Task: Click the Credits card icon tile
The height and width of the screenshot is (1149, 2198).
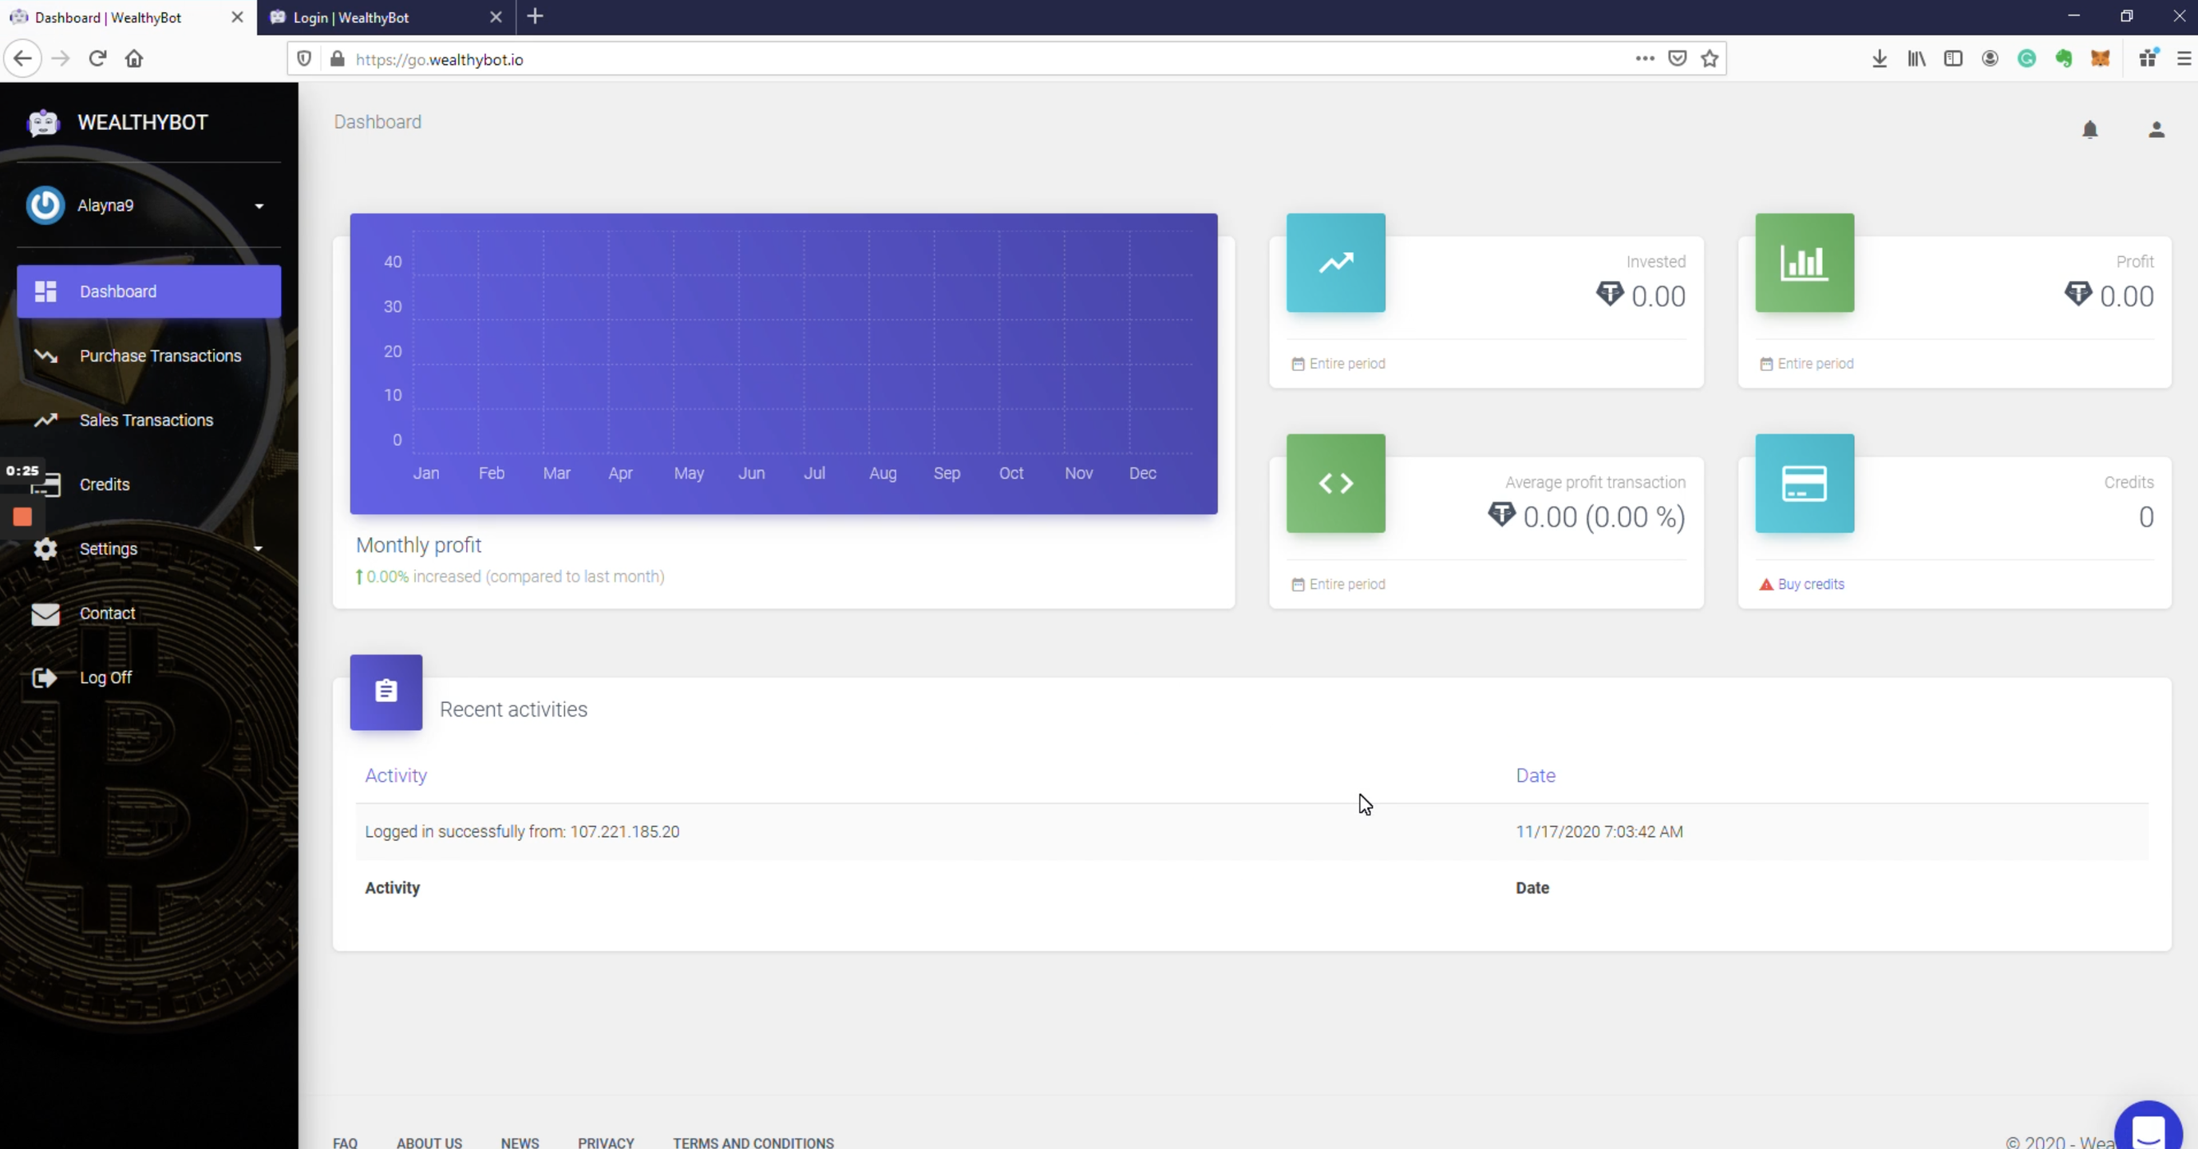Action: point(1804,484)
